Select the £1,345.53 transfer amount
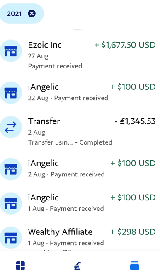Viewport: 160px width, 275px height. pos(135,121)
